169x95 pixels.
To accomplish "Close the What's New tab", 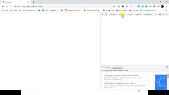I will 122,67.
